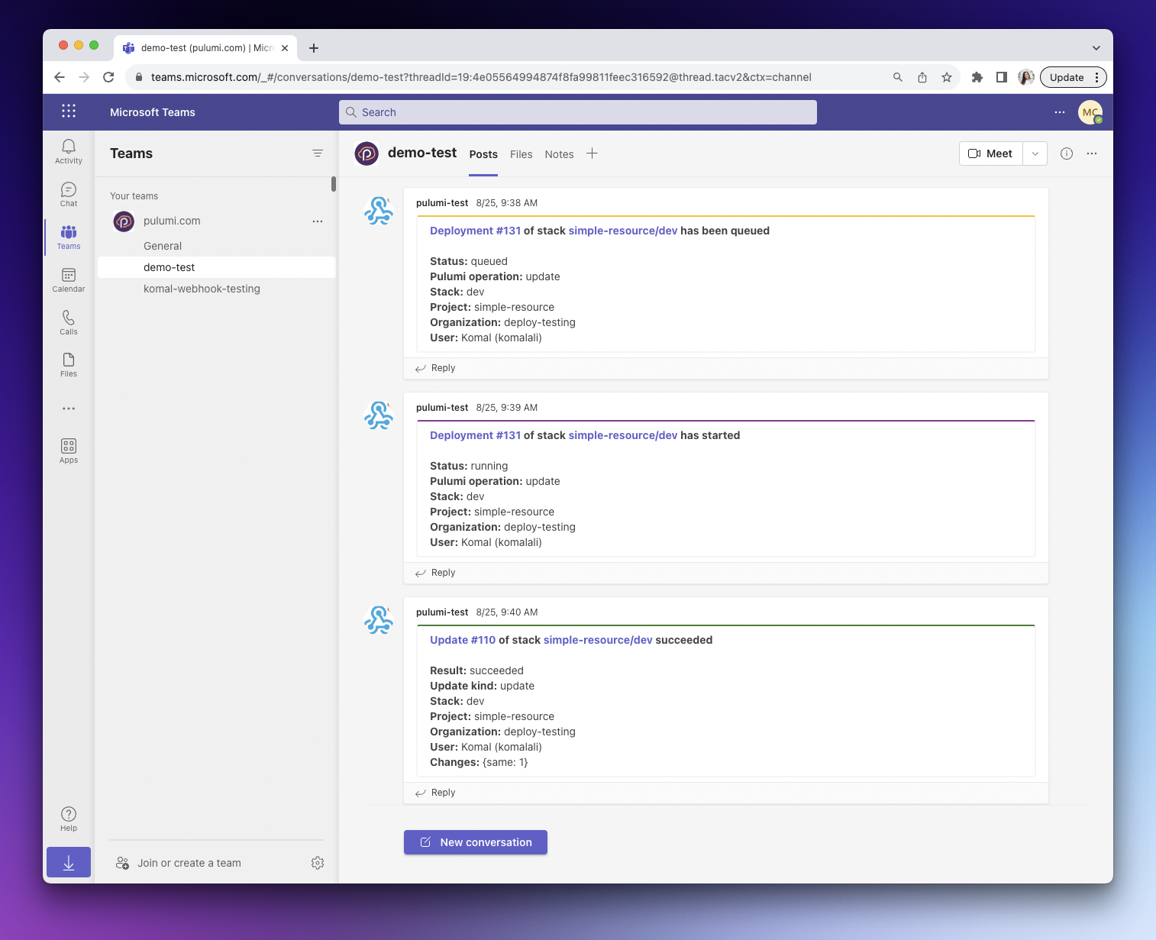Viewport: 1156px width, 940px height.
Task: Show more apps ellipsis in left rail
Action: point(69,409)
